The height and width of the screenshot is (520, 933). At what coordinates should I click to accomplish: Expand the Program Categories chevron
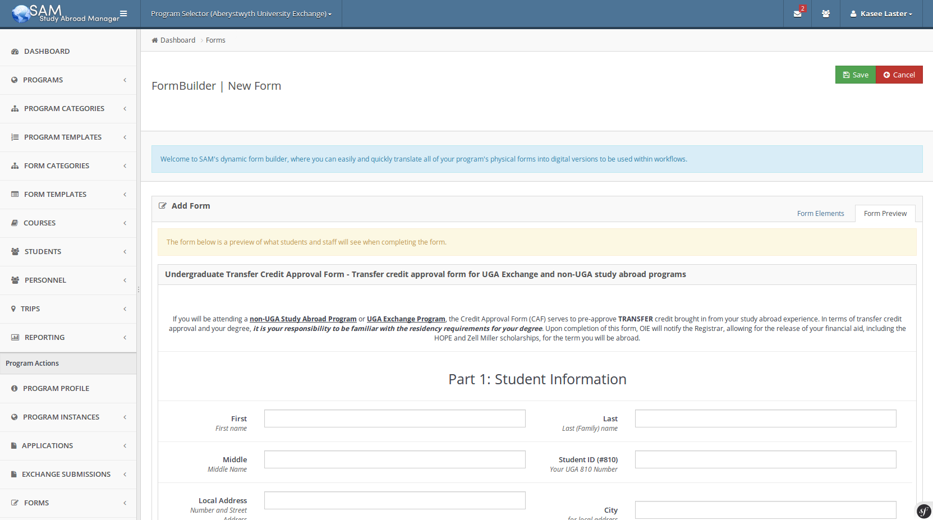pos(125,109)
